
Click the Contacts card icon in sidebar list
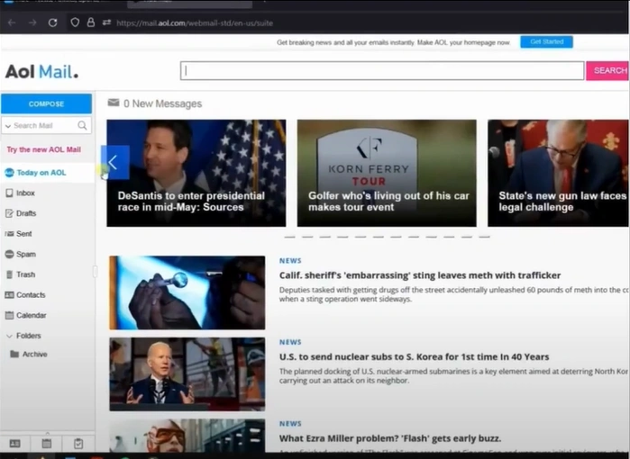pos(9,295)
